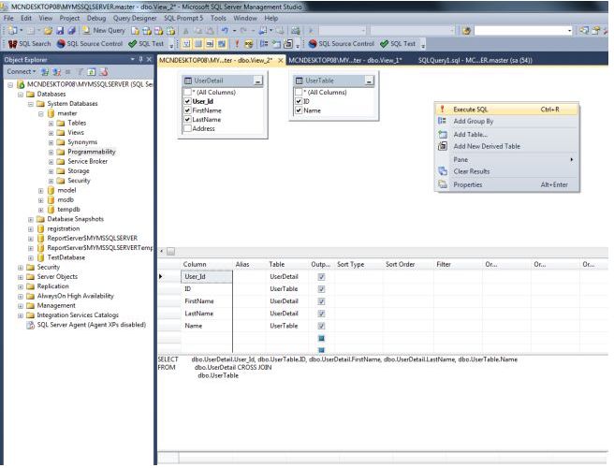
Task: Click the Add Group By toolbar icon
Action: [x=264, y=44]
